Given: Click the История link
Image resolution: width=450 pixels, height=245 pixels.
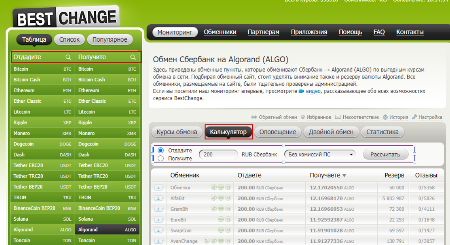Looking at the screenshot, I should (399, 117).
